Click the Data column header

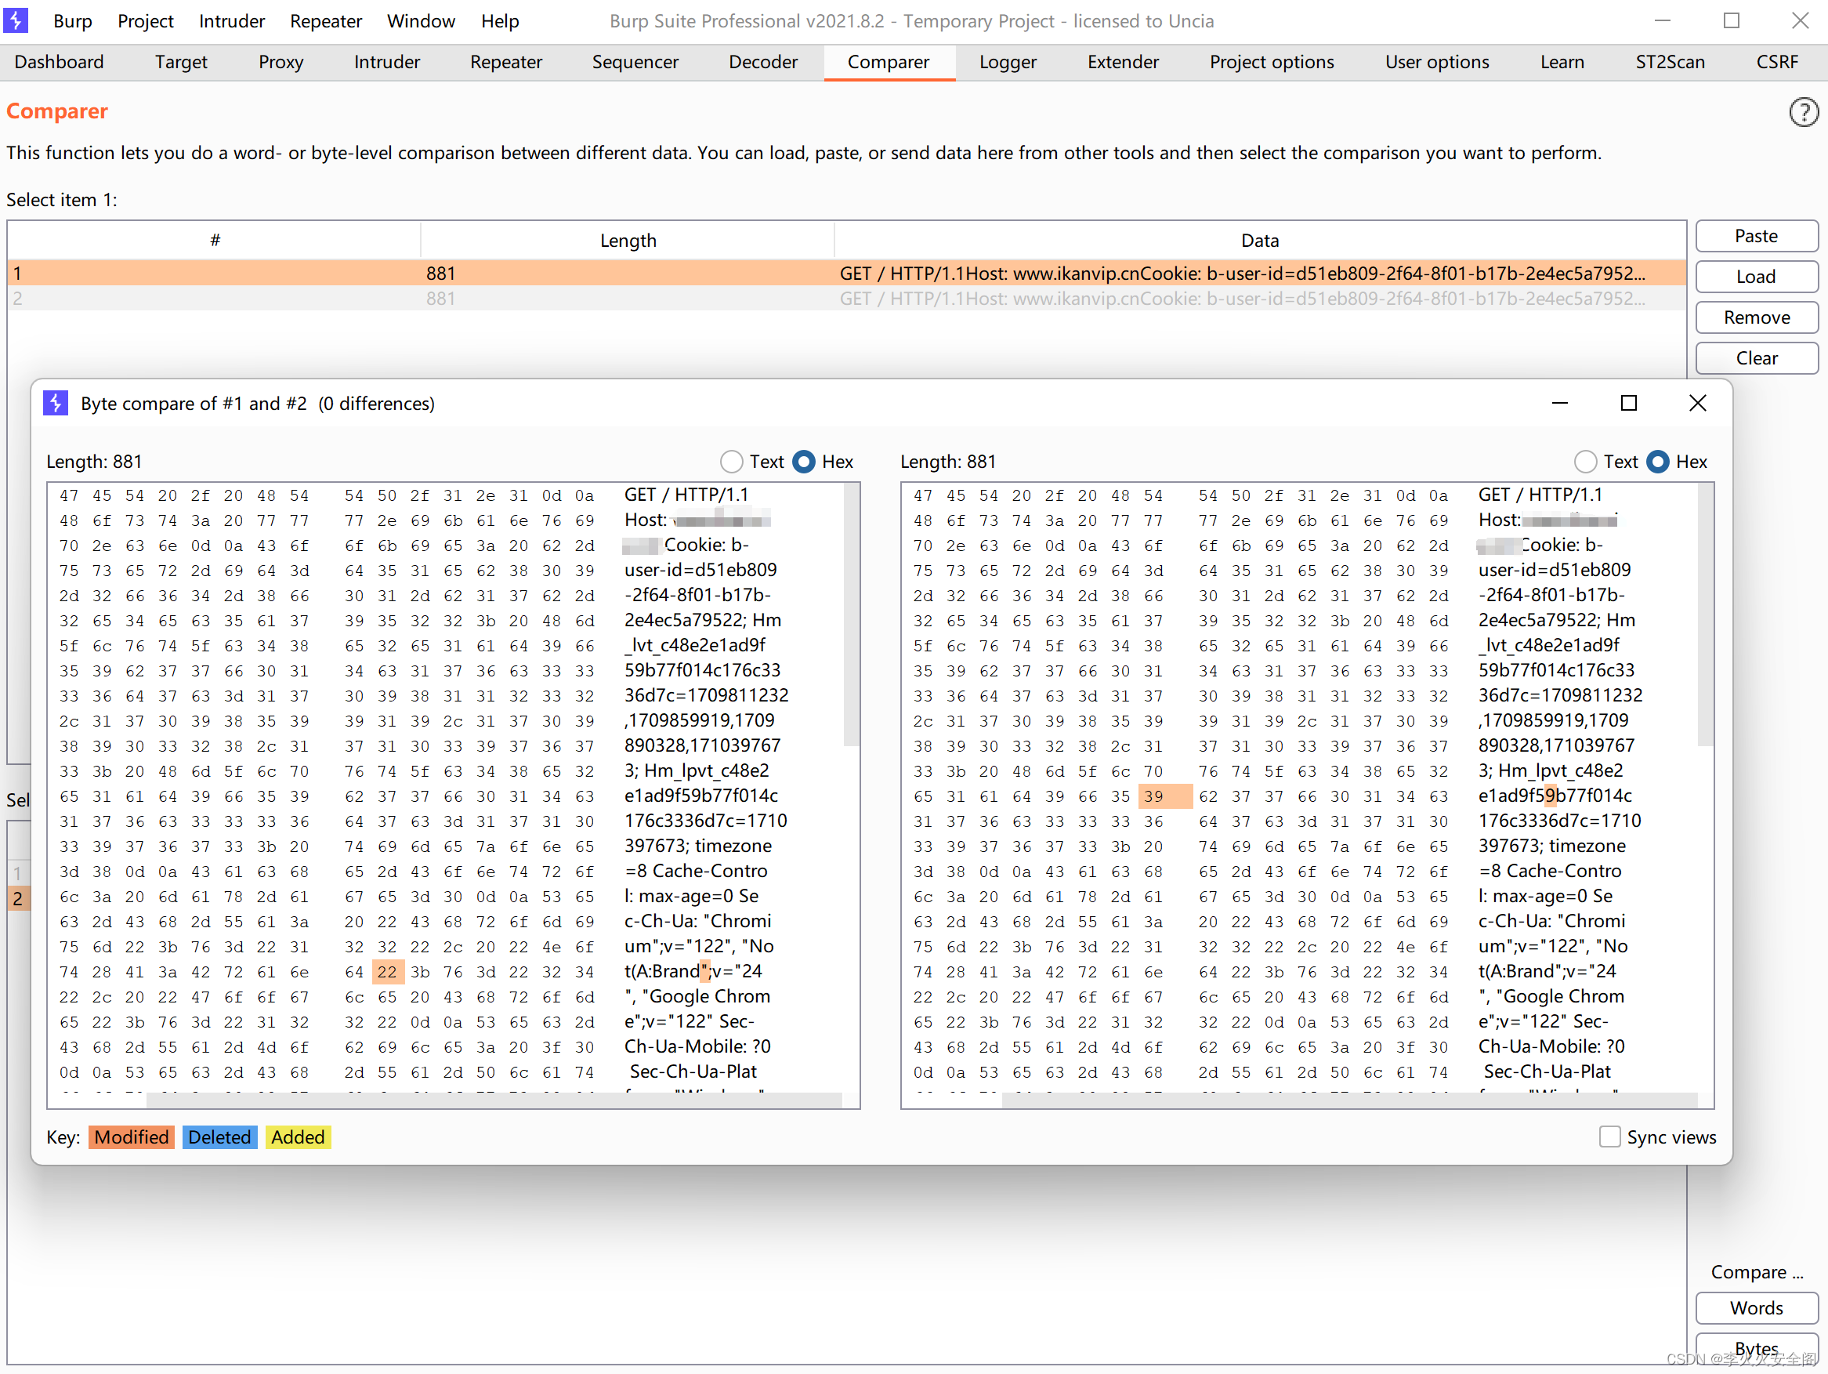[x=1259, y=241]
